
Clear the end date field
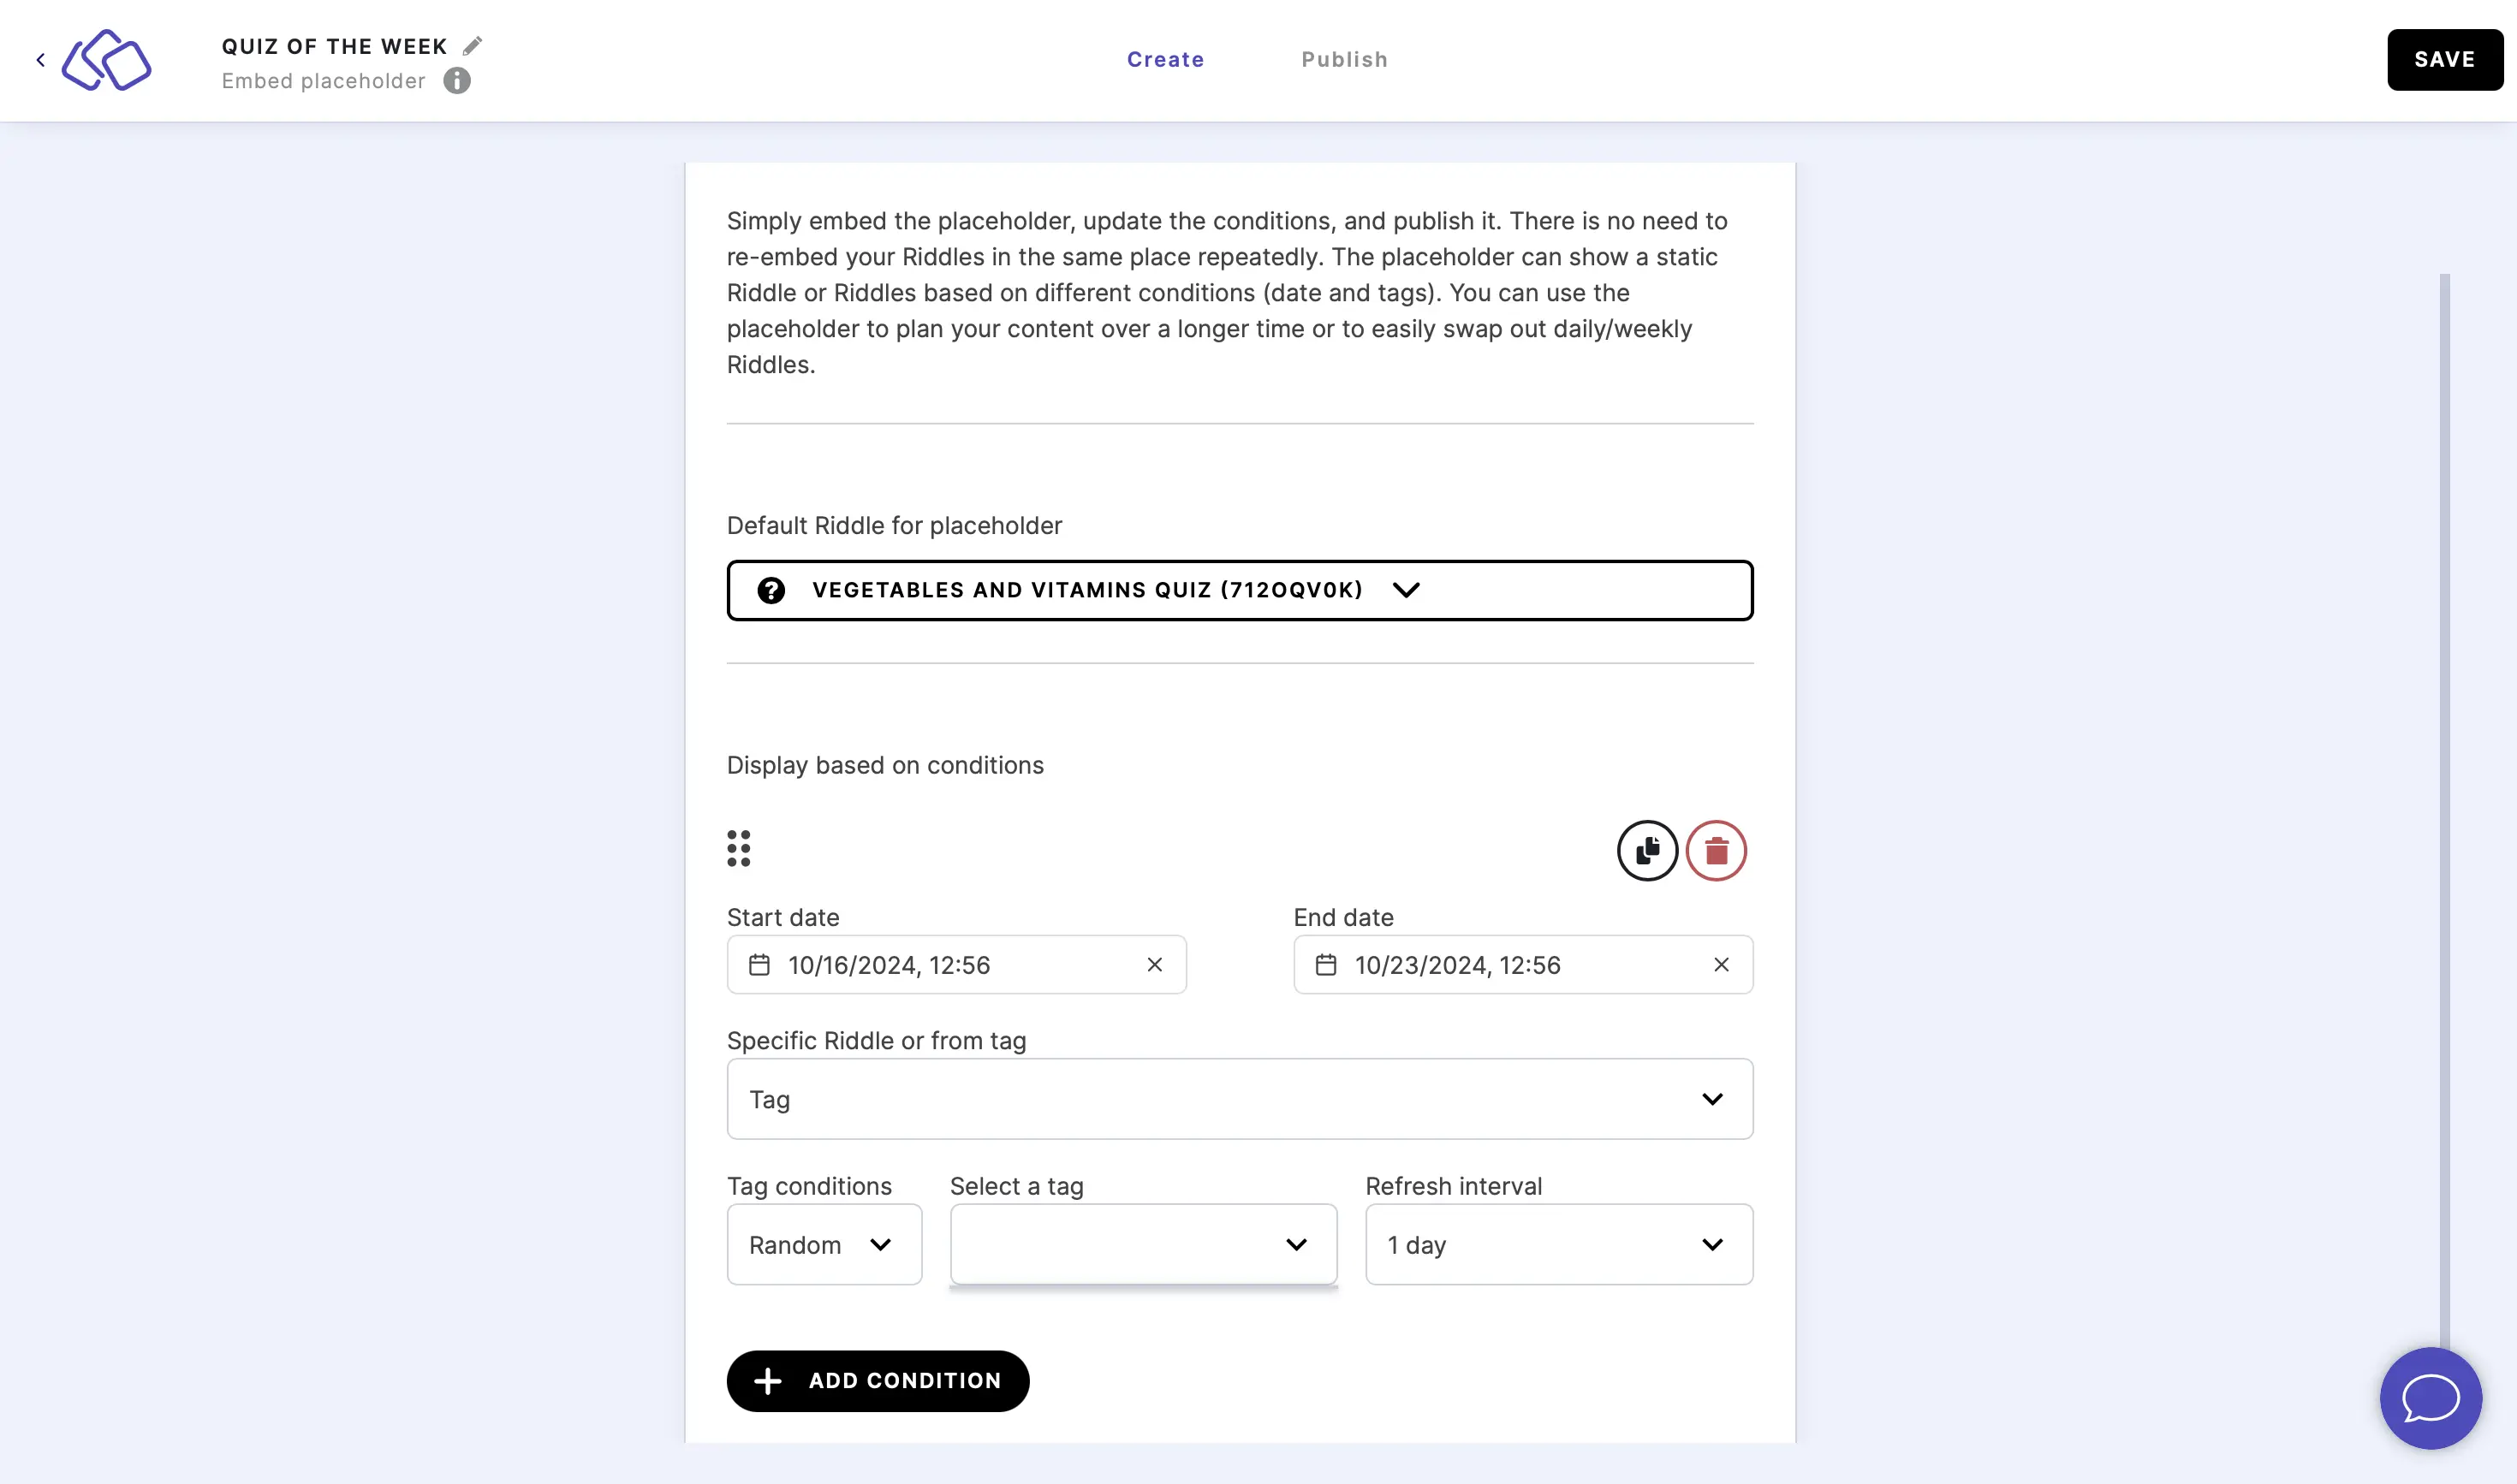[x=1723, y=963]
